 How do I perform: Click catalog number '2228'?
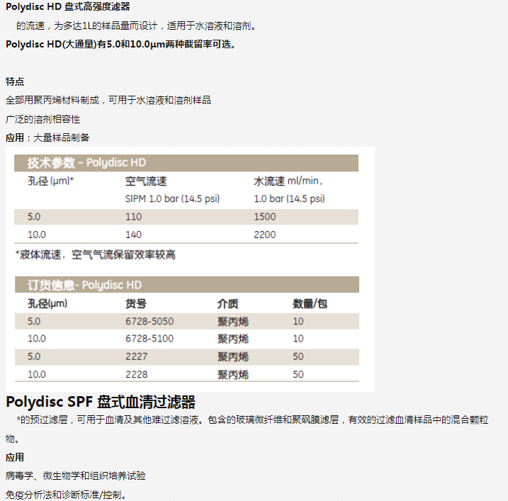(x=137, y=374)
